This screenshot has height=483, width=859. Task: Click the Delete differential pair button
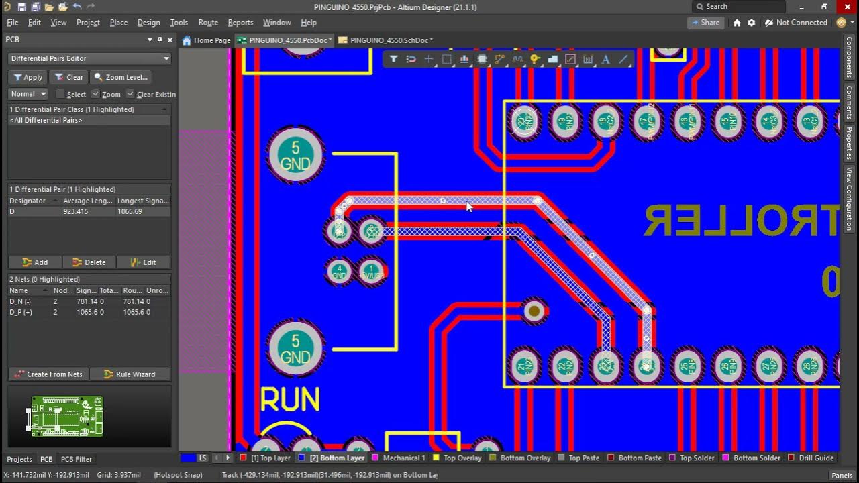tap(89, 262)
